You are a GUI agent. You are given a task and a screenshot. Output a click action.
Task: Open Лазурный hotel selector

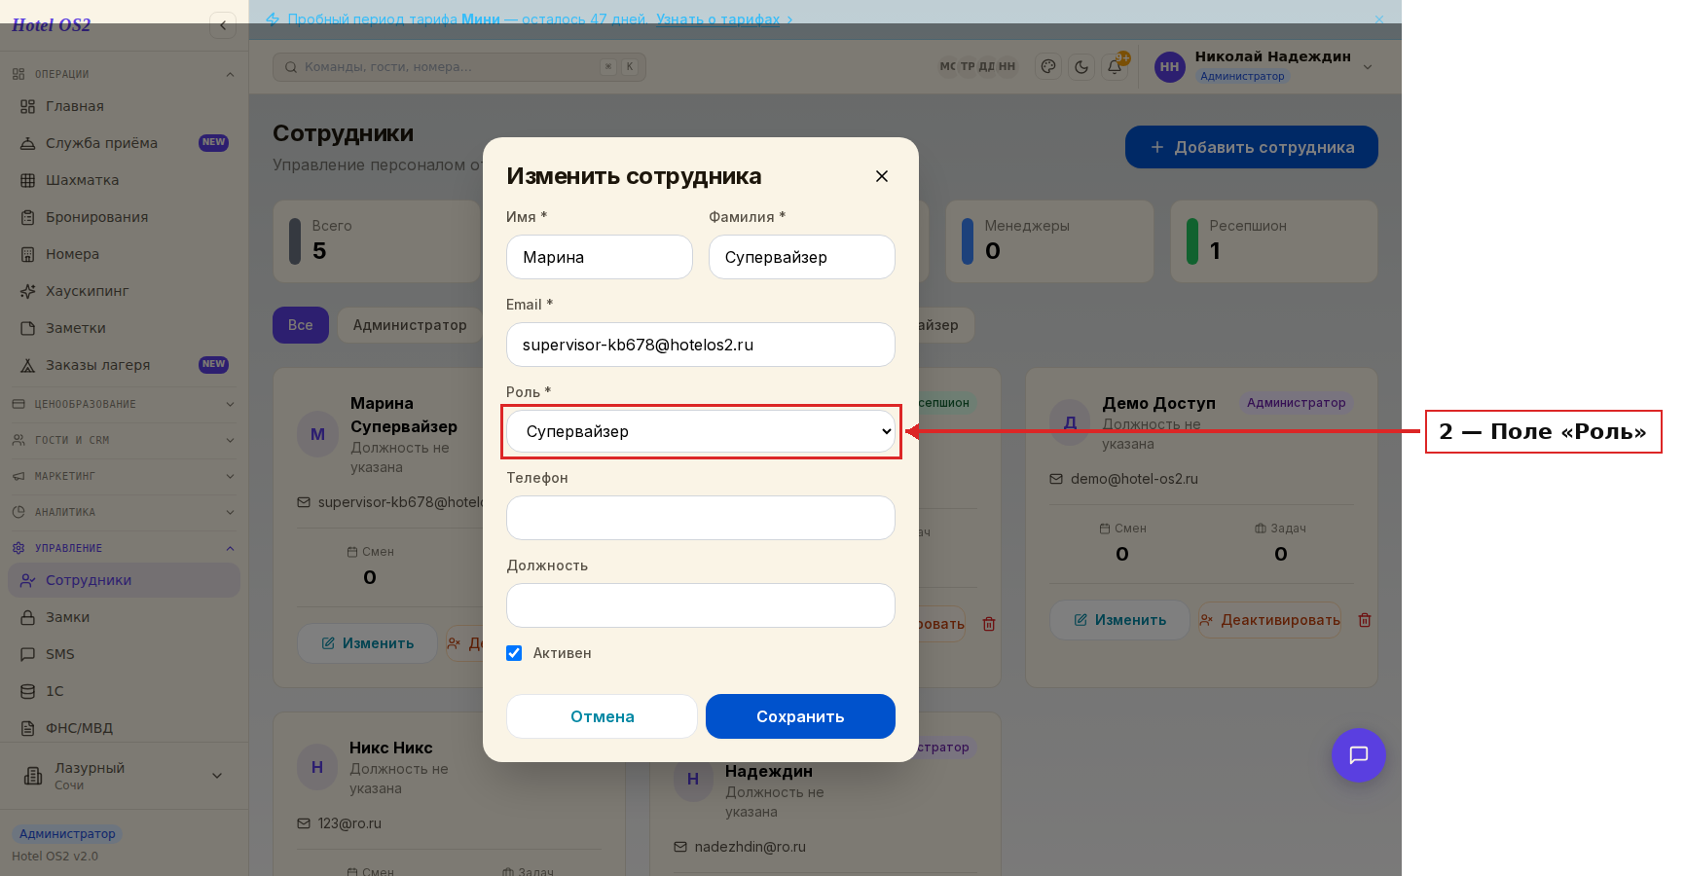[x=124, y=776]
